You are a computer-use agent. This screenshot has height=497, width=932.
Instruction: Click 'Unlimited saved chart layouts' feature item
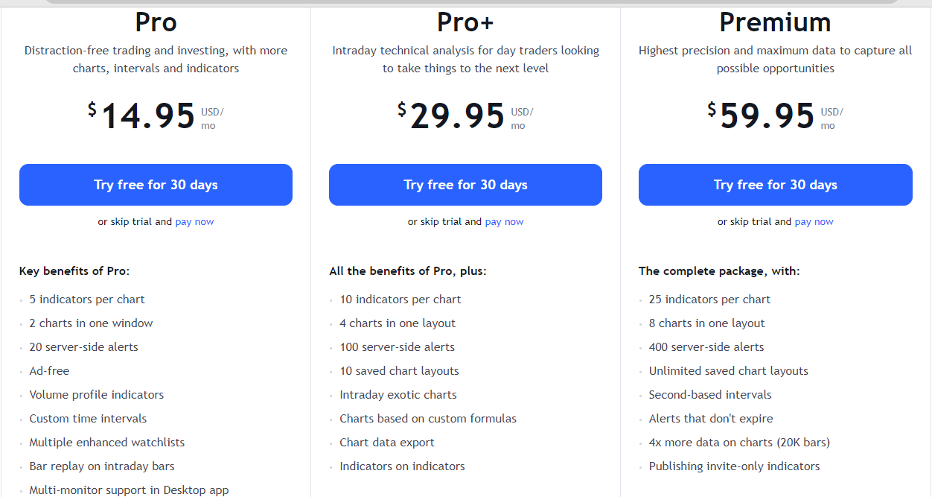coord(728,371)
